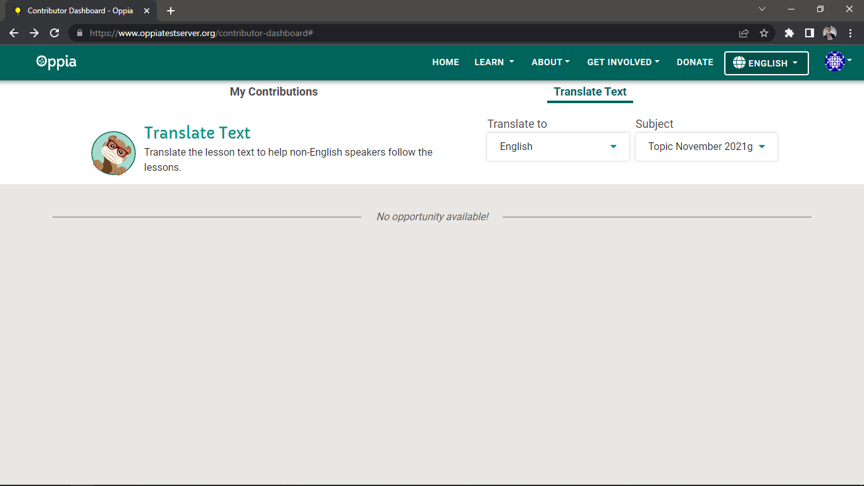Open the browser extensions puzzle icon
The width and height of the screenshot is (864, 486).
[x=789, y=33]
